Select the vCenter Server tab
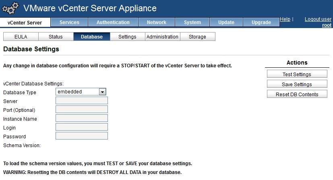Image resolution: width=333 pixels, height=180 pixels. click(25, 22)
